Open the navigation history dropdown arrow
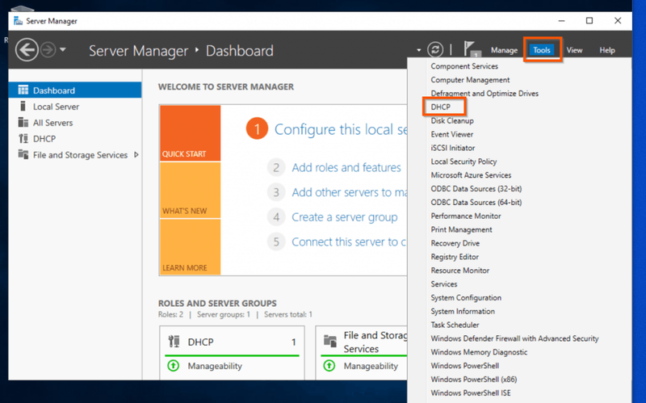 [63, 49]
